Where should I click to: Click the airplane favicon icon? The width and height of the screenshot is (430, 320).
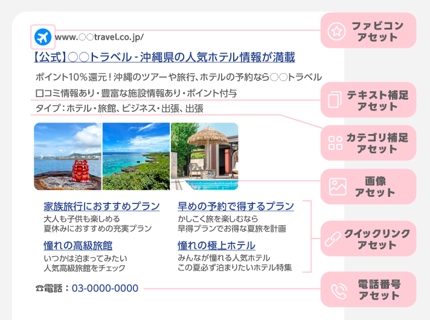pyautogui.click(x=43, y=37)
